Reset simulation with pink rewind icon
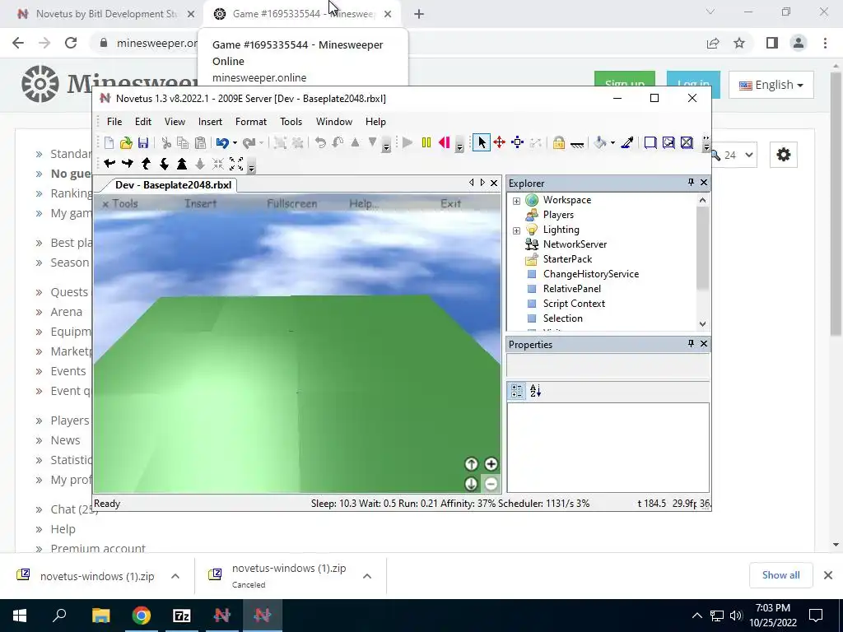The width and height of the screenshot is (843, 632). (444, 143)
